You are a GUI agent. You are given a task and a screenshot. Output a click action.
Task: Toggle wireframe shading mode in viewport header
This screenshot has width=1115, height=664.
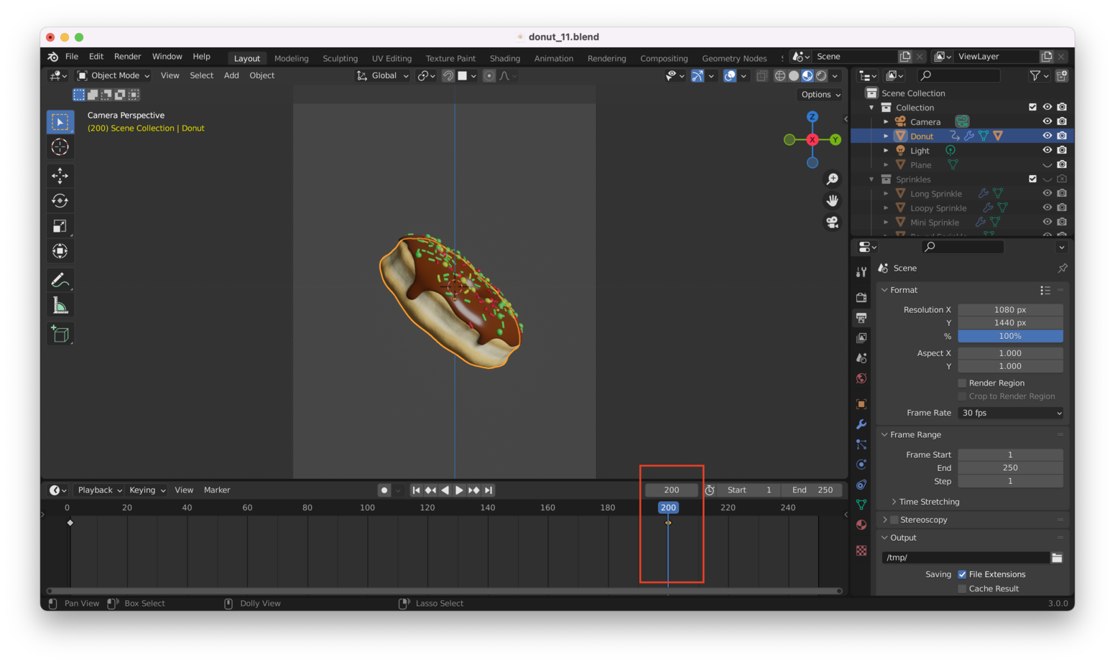780,75
